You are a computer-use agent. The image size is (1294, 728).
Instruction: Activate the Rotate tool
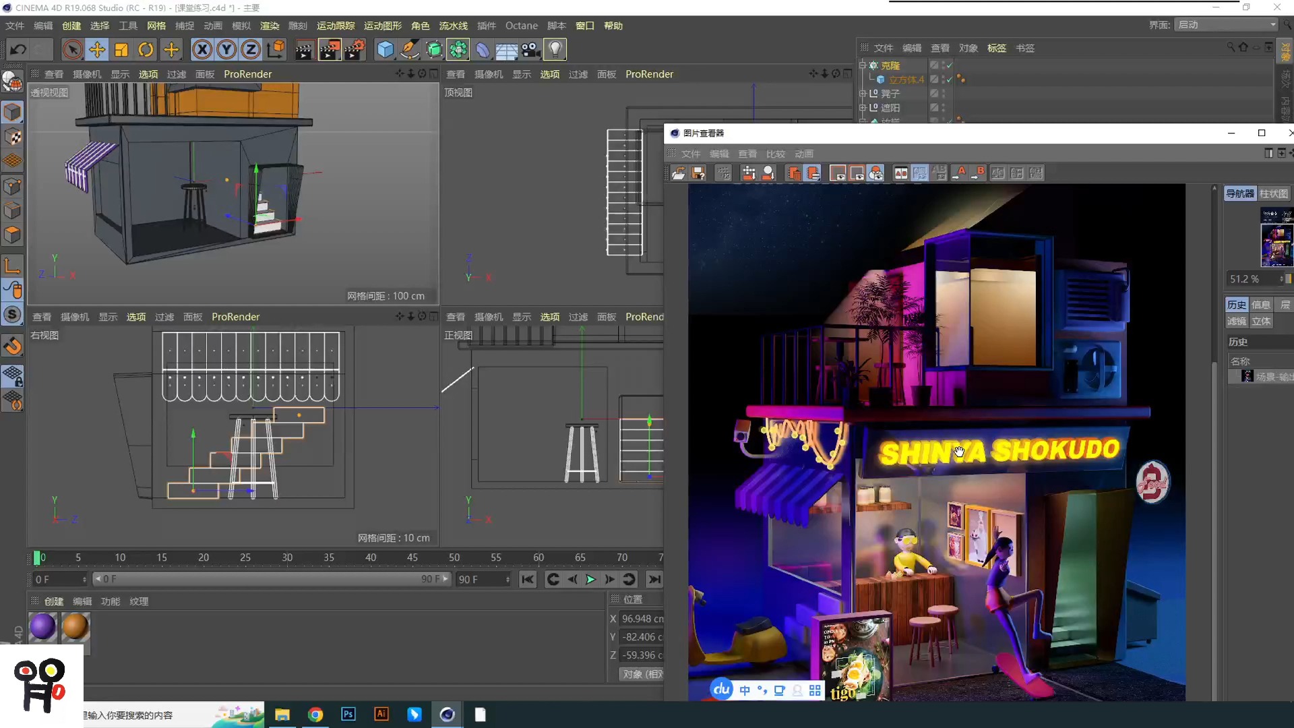point(146,49)
